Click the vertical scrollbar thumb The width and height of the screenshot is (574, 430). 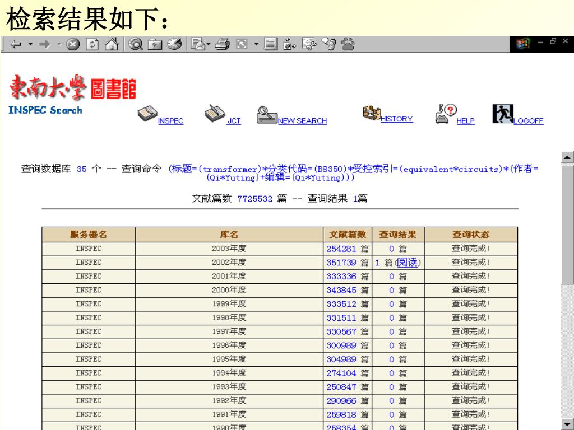[567, 224]
